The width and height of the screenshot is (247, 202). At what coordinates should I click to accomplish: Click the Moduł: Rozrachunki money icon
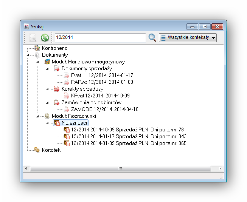47,116
